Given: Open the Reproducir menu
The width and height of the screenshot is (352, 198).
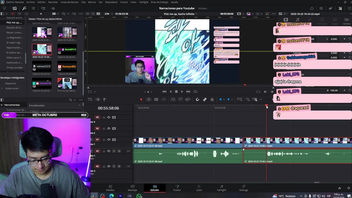Looking at the screenshot, I should pos(111,2).
